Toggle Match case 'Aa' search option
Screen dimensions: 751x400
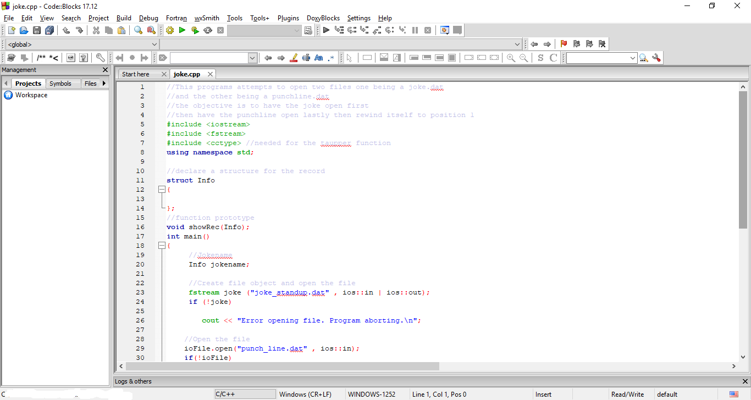318,58
